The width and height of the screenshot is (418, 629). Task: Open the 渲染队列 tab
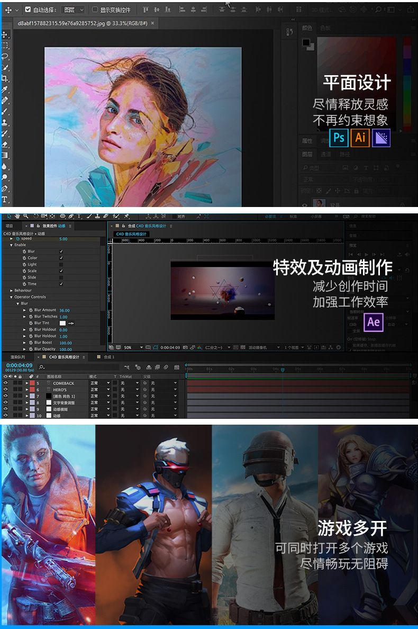click(x=17, y=357)
